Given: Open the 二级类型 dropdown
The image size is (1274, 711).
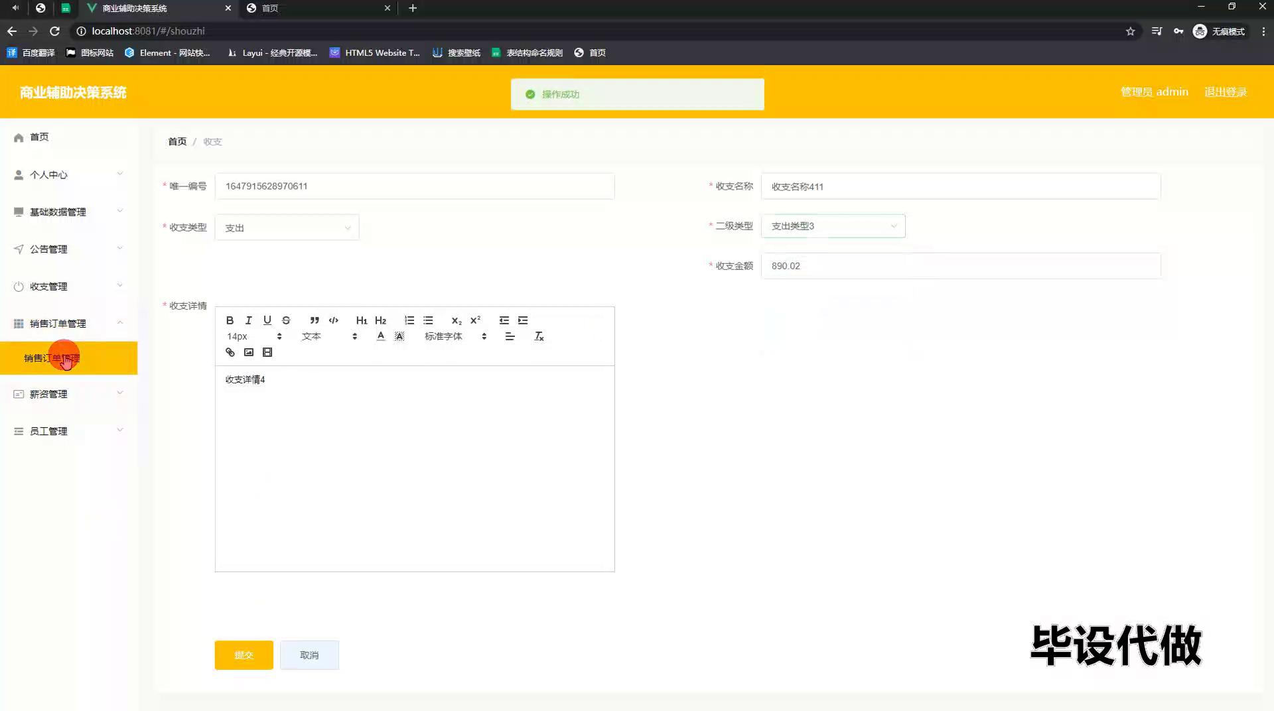Looking at the screenshot, I should coord(833,226).
